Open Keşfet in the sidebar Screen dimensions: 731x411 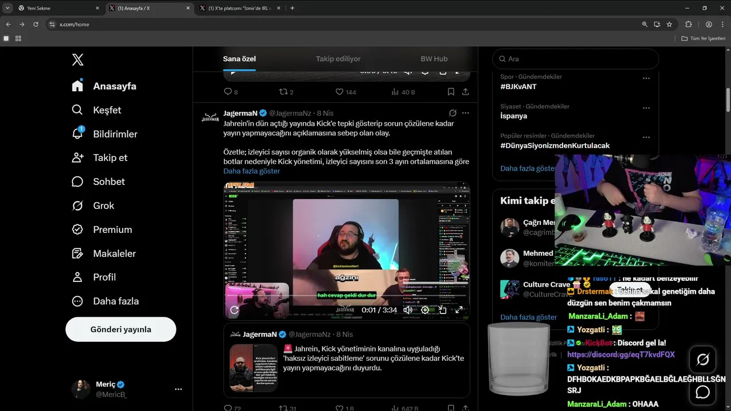pos(97,110)
